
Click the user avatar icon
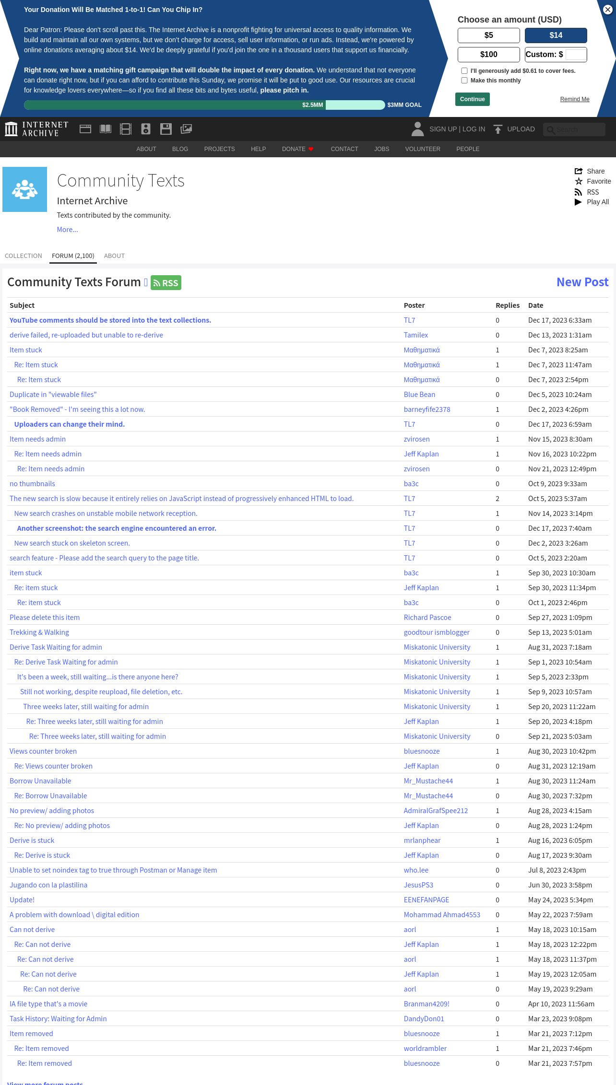(x=417, y=129)
